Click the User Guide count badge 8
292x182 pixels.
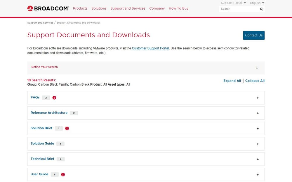point(55,174)
